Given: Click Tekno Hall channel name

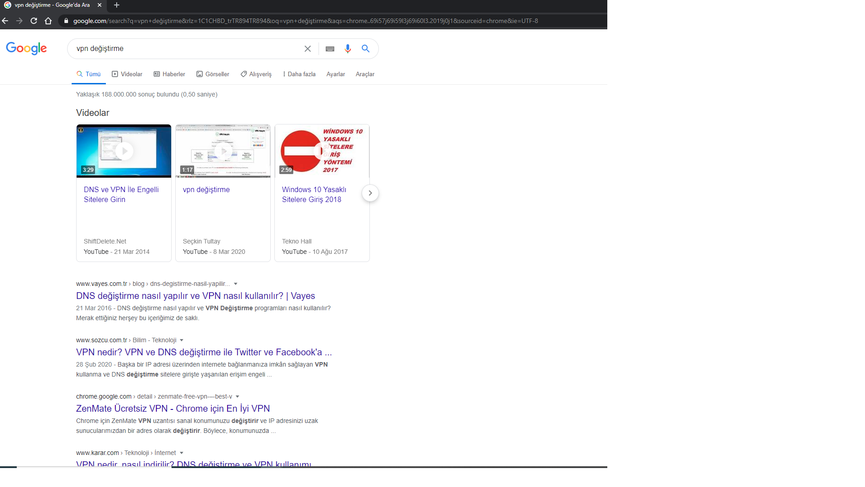Looking at the screenshot, I should [296, 241].
